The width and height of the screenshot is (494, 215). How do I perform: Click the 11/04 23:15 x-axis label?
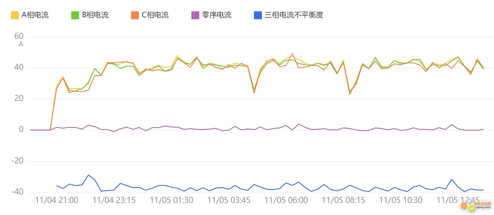click(x=114, y=200)
